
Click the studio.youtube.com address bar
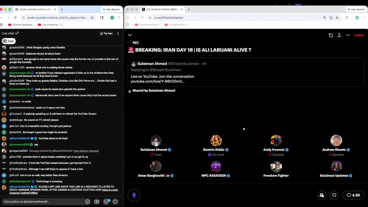tap(57, 18)
